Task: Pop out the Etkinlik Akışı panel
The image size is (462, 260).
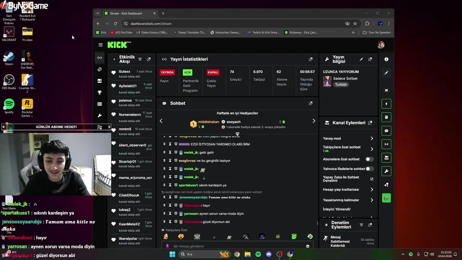Action: (149, 59)
